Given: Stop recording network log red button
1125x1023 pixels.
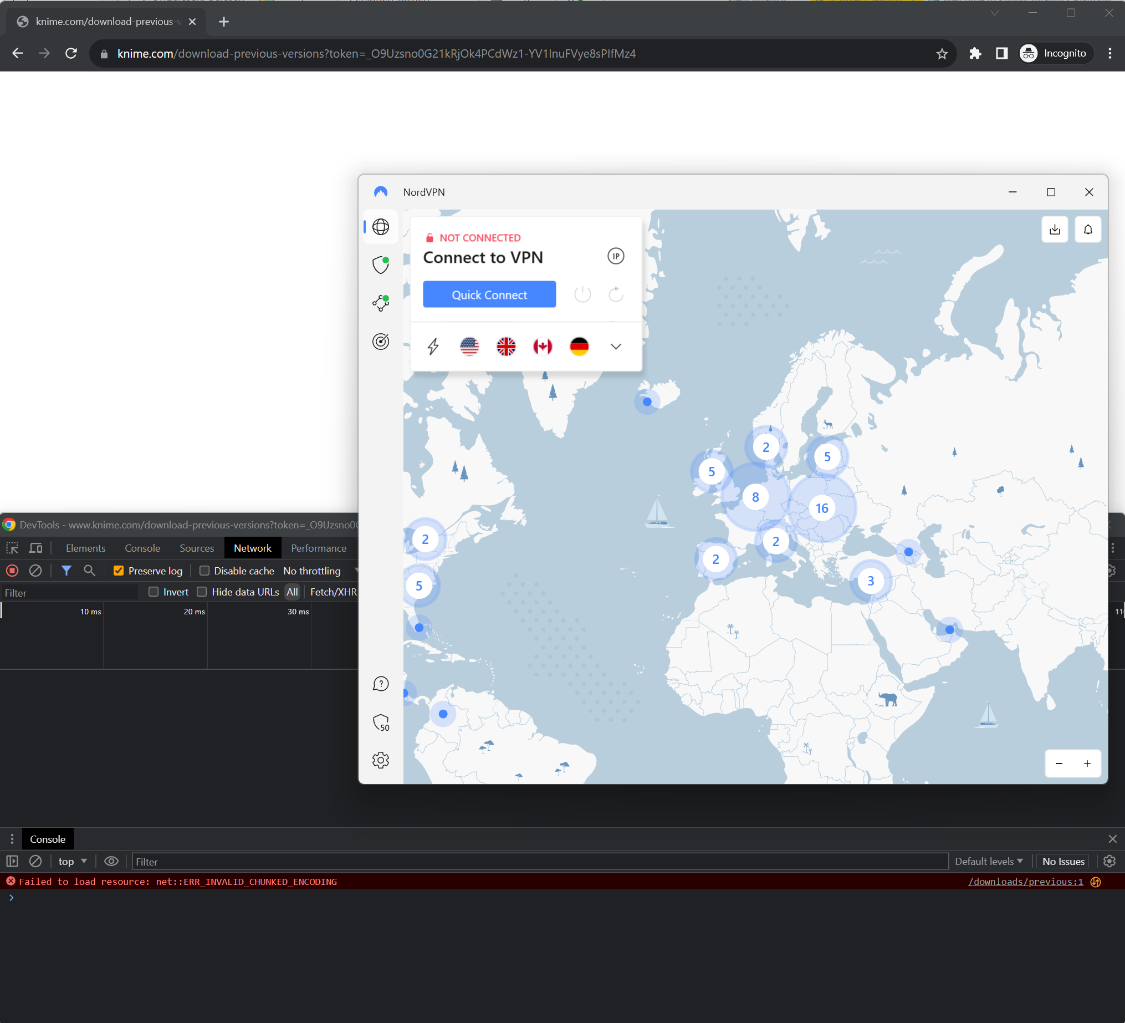Looking at the screenshot, I should point(12,571).
